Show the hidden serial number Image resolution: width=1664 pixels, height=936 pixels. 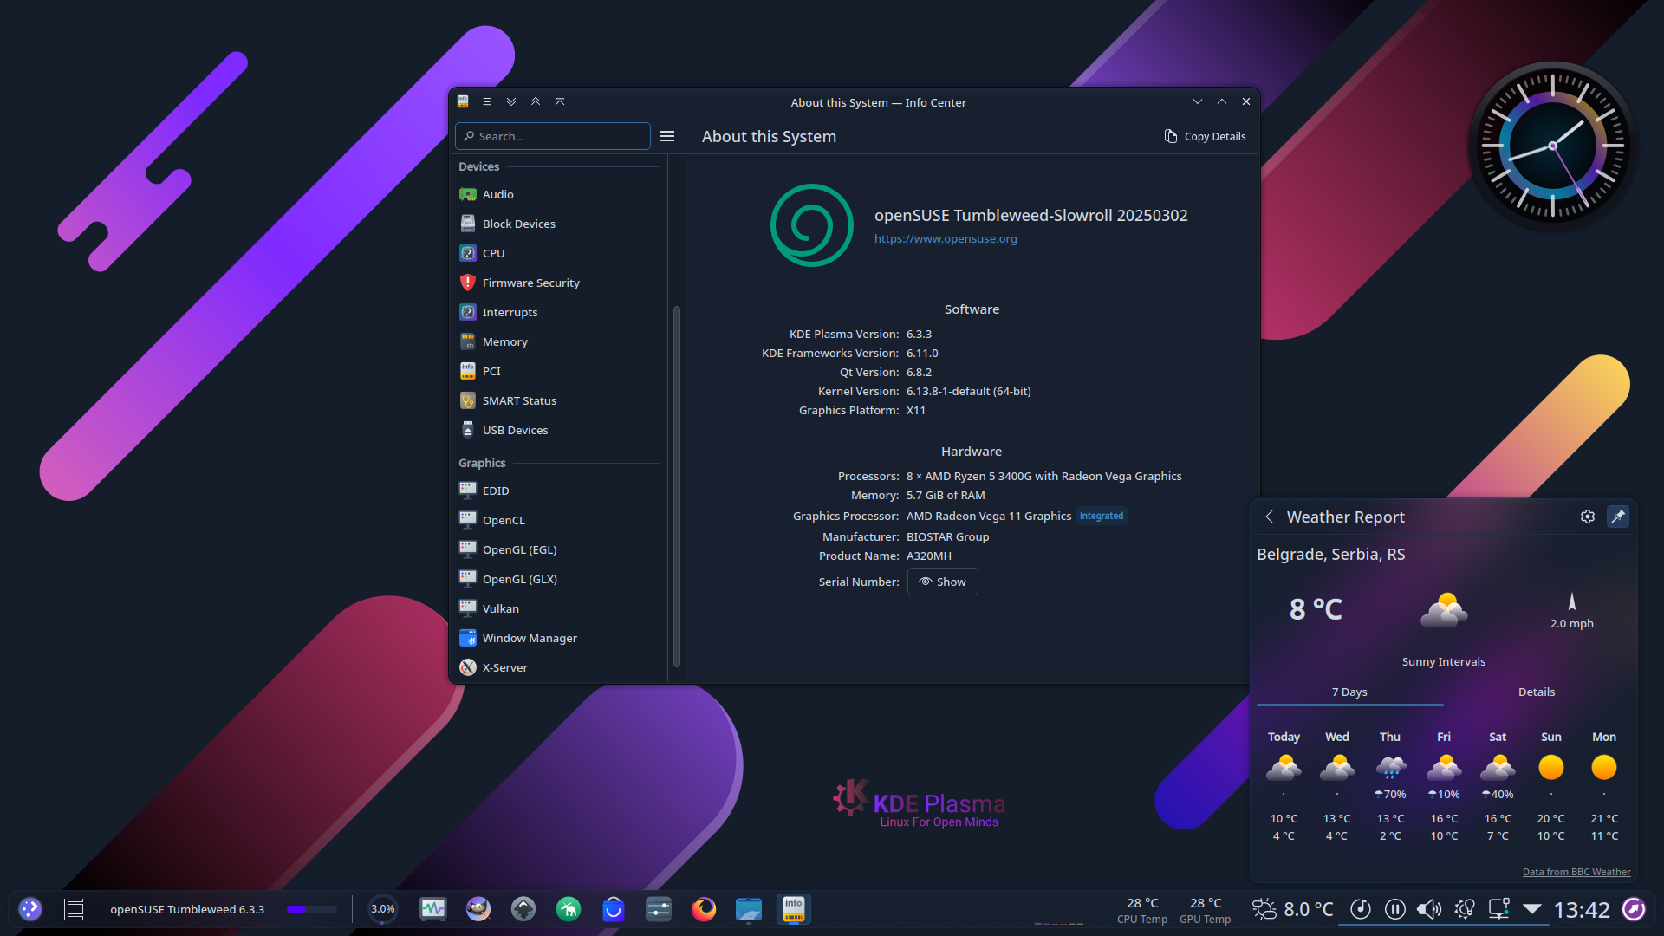[943, 582]
